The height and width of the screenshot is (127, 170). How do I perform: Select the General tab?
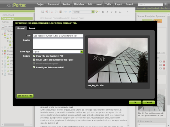(x=21, y=28)
